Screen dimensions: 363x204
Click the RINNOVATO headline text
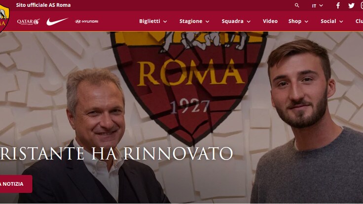[x=178, y=154]
